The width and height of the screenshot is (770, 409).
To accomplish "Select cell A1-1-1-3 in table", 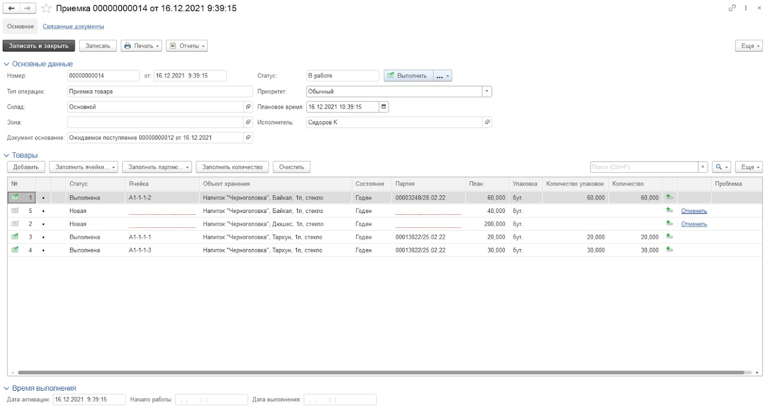I will [162, 250].
